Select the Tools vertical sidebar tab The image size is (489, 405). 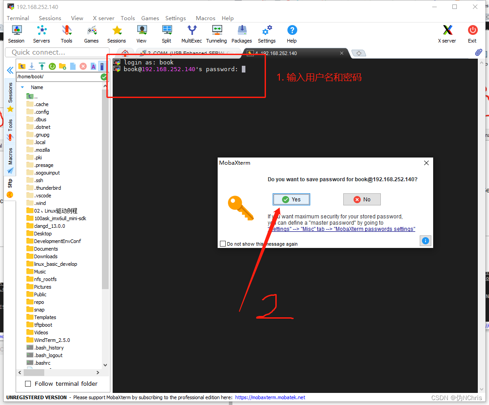tap(10, 129)
